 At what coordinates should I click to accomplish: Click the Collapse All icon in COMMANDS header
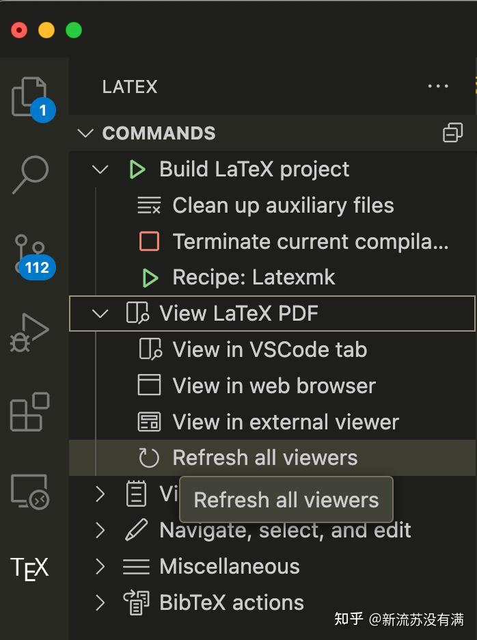coord(452,133)
